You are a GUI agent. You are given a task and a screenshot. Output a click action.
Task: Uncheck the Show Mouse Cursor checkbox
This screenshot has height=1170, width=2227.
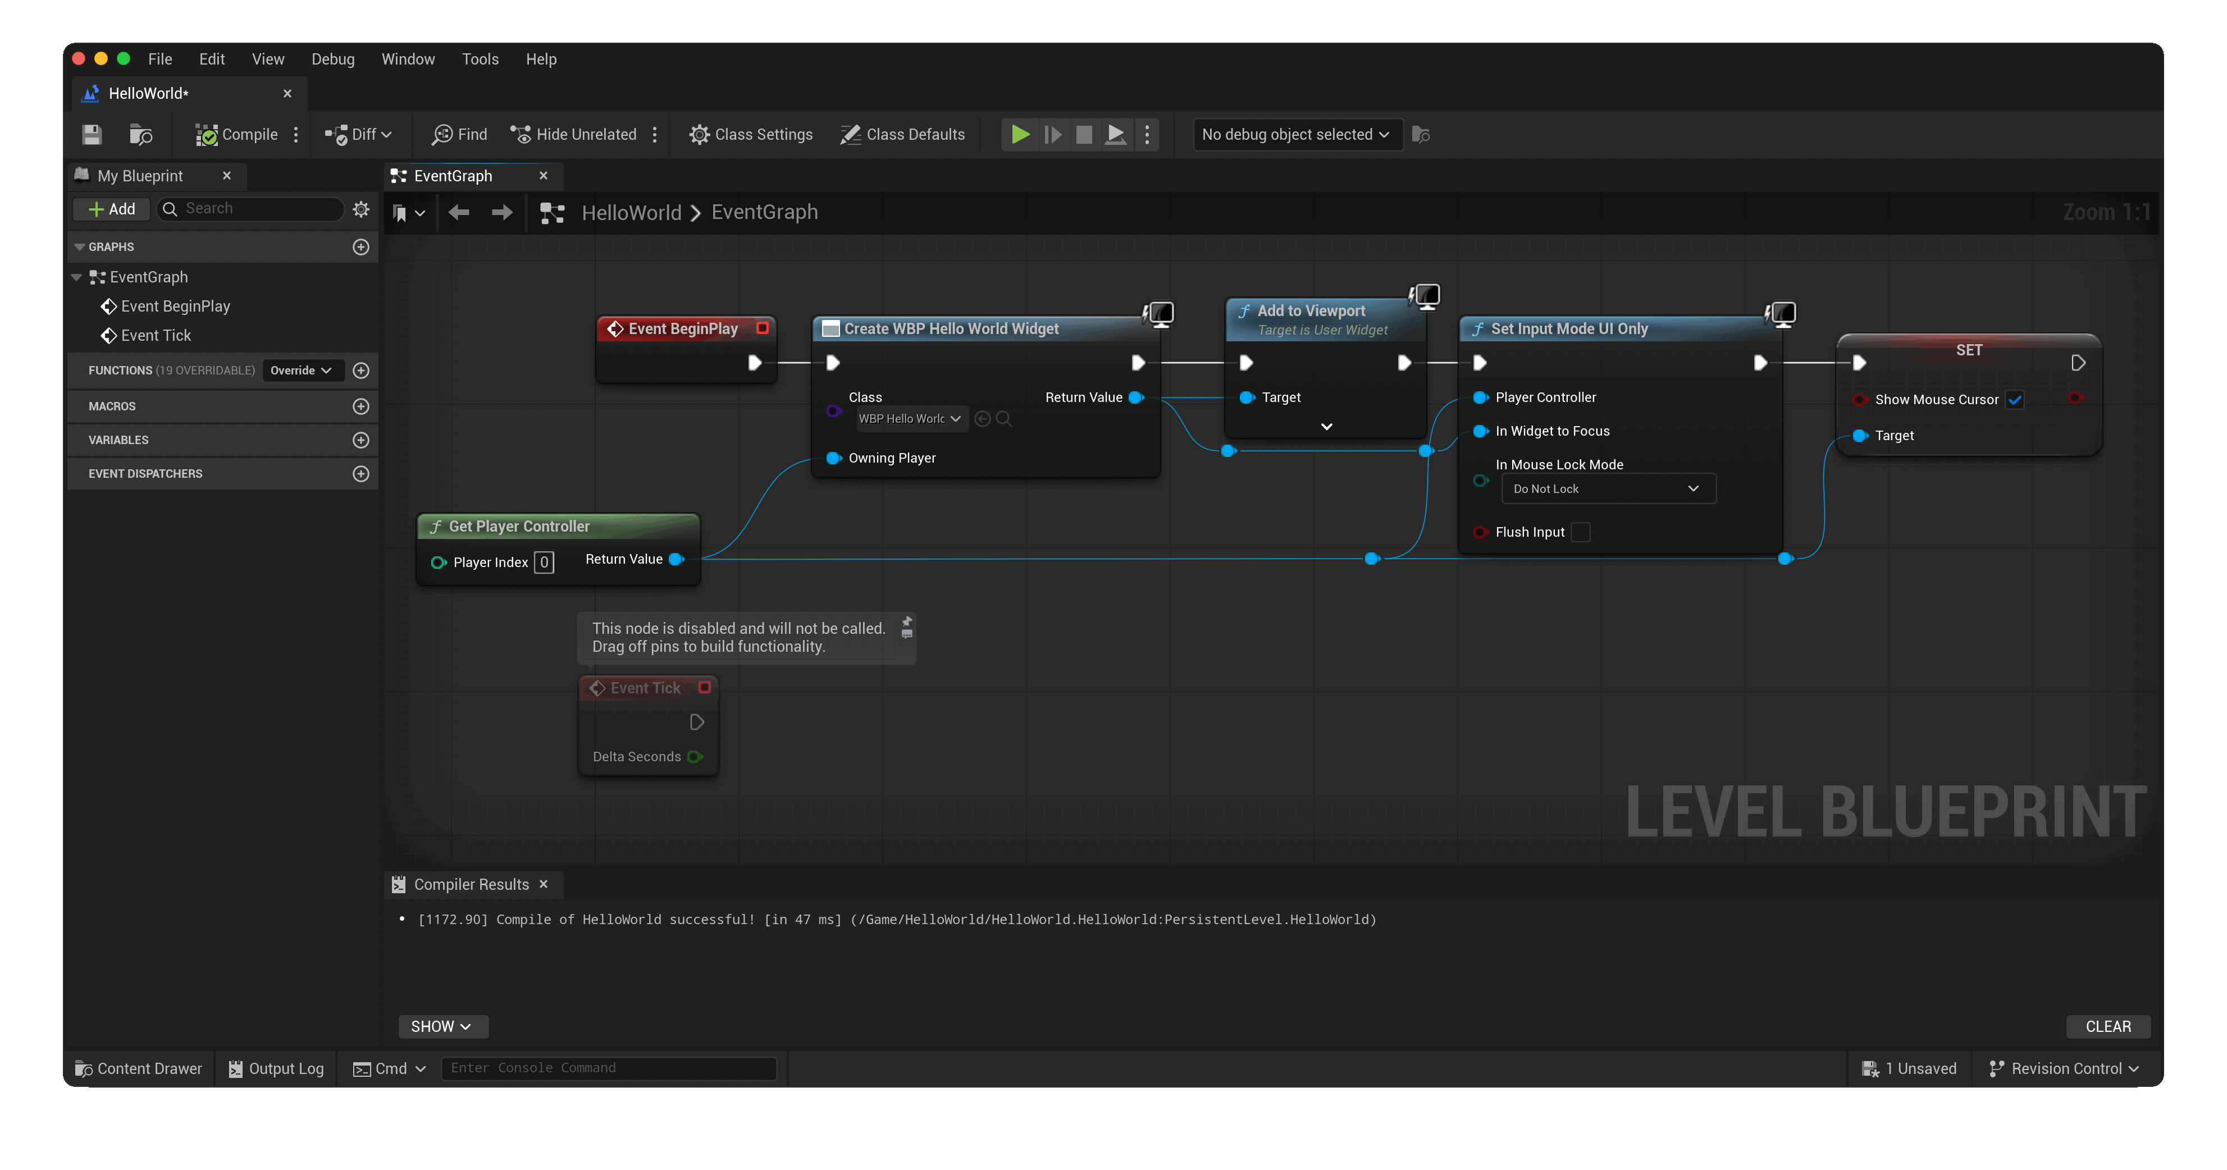(2014, 400)
